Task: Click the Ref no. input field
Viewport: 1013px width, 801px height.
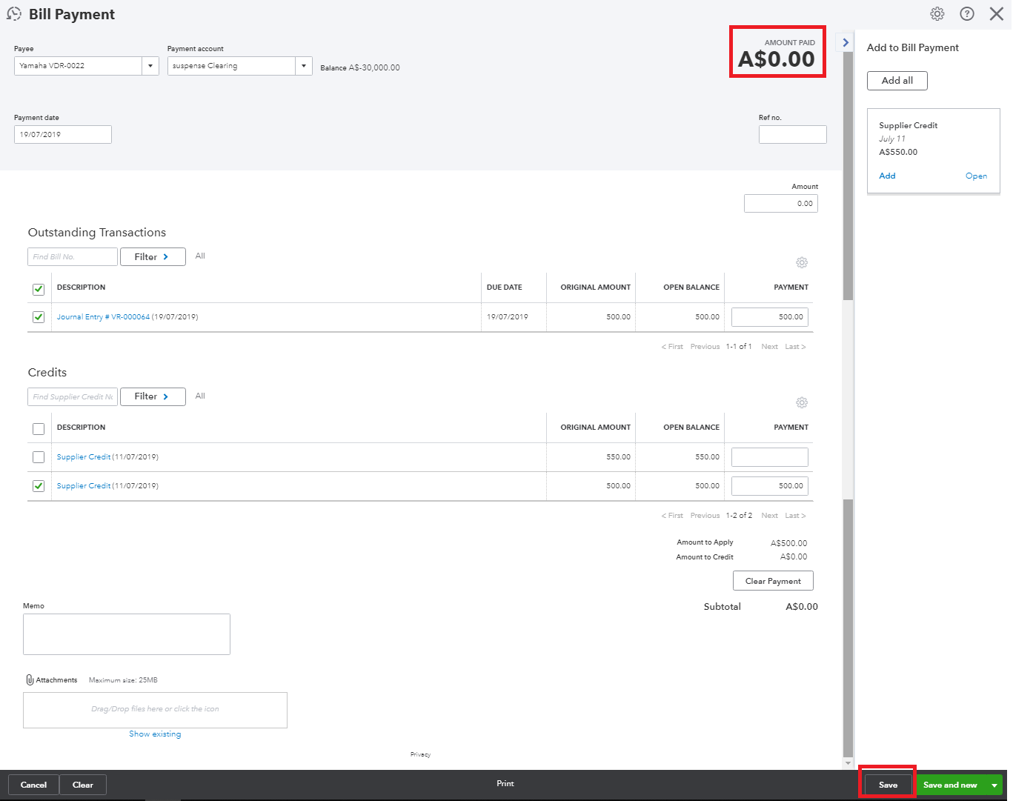Action: coord(792,134)
